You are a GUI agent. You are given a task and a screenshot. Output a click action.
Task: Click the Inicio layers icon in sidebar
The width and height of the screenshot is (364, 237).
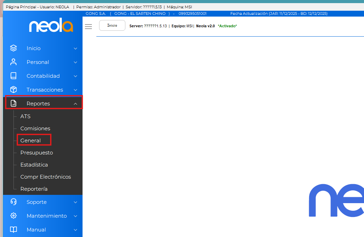(x=13, y=48)
